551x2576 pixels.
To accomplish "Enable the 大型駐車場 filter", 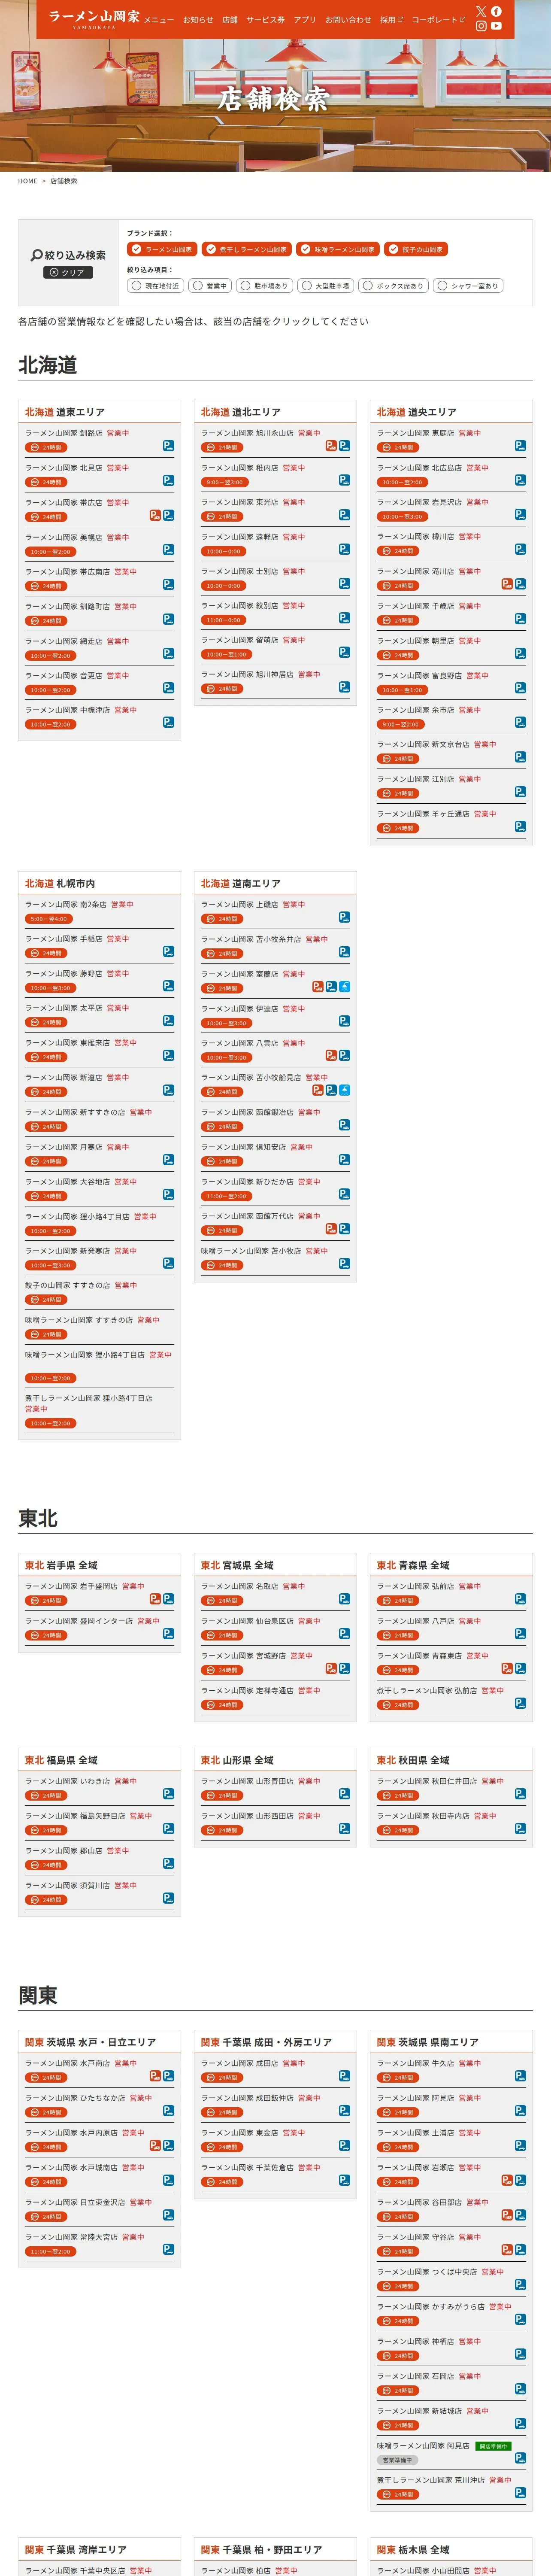I will [x=326, y=286].
